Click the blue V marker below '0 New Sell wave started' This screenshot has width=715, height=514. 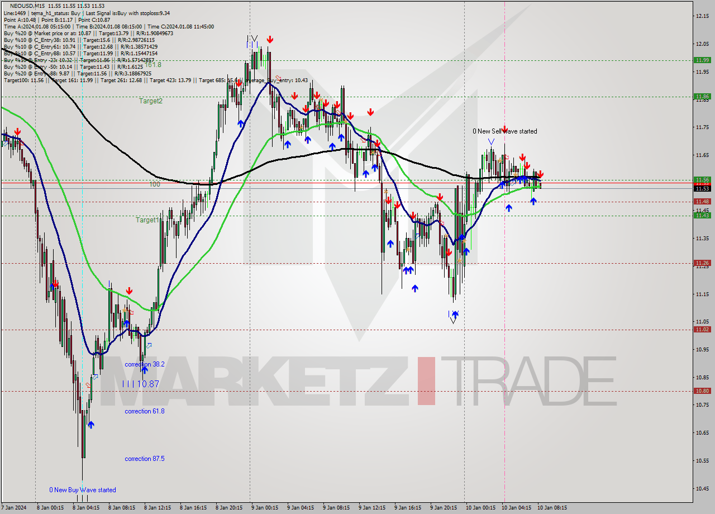point(491,142)
